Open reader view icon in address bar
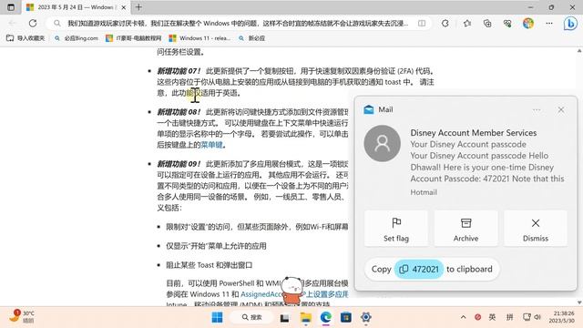Image resolution: width=583 pixels, height=328 pixels. coord(422,23)
